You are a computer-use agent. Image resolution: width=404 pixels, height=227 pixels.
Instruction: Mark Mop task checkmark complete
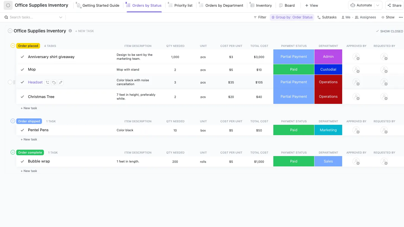22,70
